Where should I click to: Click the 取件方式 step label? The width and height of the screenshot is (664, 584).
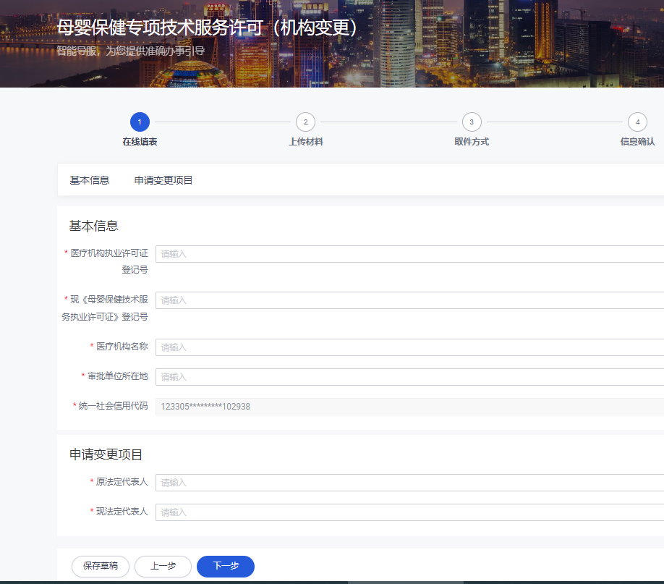(x=472, y=142)
